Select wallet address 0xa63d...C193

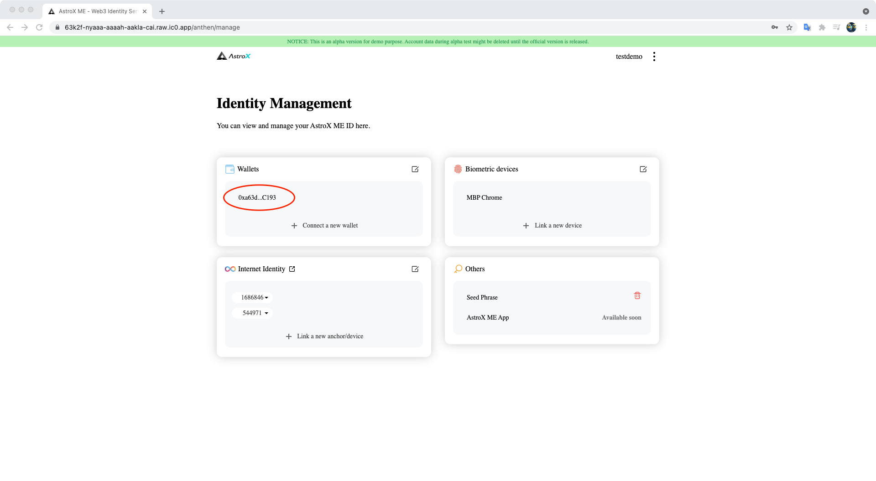point(257,198)
